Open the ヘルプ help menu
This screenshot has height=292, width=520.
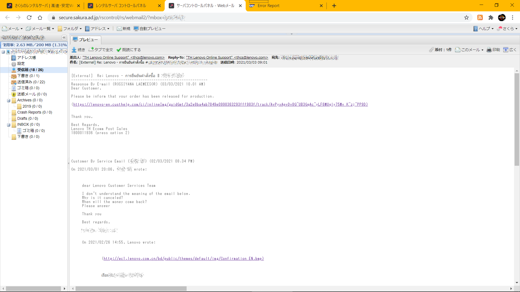click(483, 29)
